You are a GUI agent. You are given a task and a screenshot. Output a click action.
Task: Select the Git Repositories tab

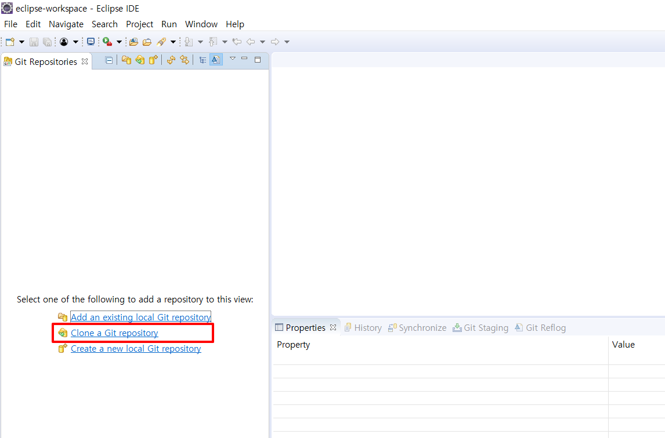(46, 62)
